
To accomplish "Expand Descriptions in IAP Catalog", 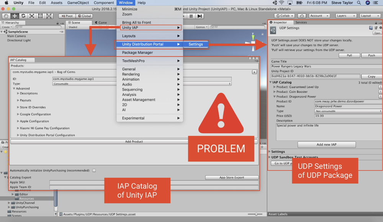I will point(18,94).
